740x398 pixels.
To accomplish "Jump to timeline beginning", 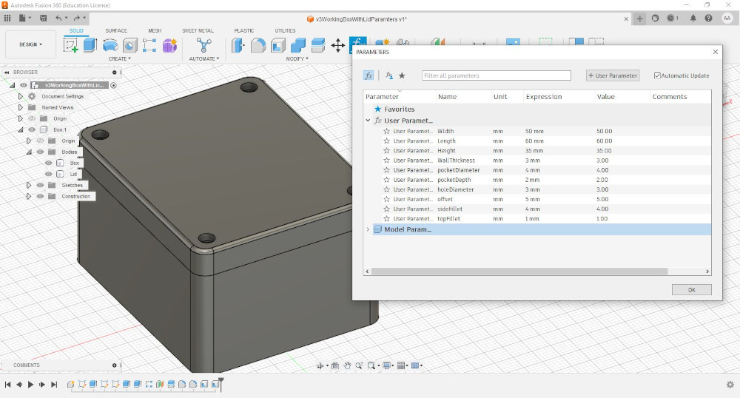I will [7, 385].
